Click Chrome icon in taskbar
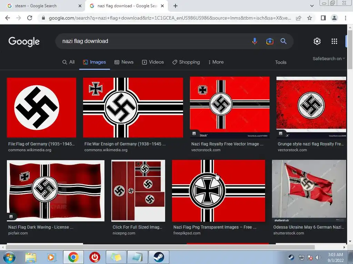Viewport: 353px width, 264px height. 73,257
